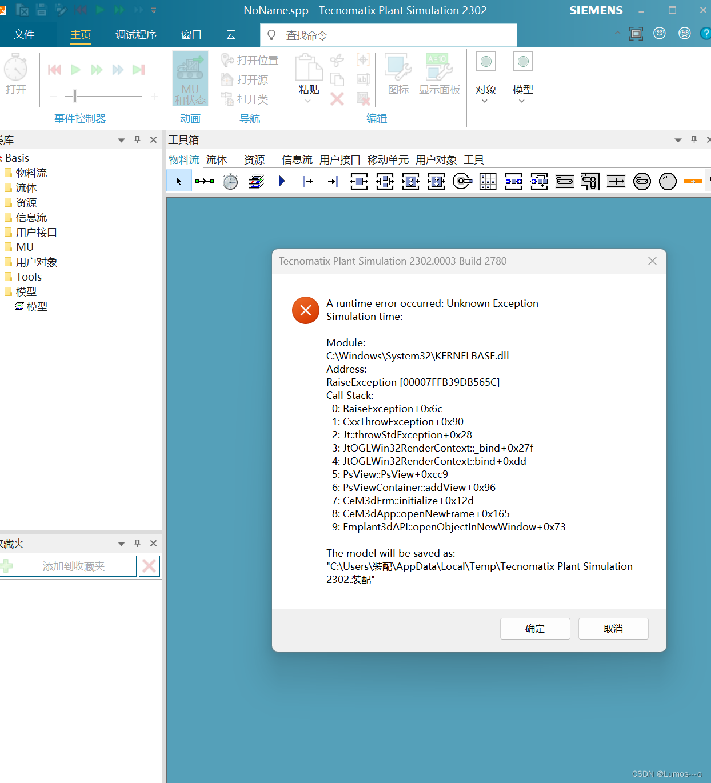Toggle auto-hide pin on the 类库 panel

click(137, 139)
